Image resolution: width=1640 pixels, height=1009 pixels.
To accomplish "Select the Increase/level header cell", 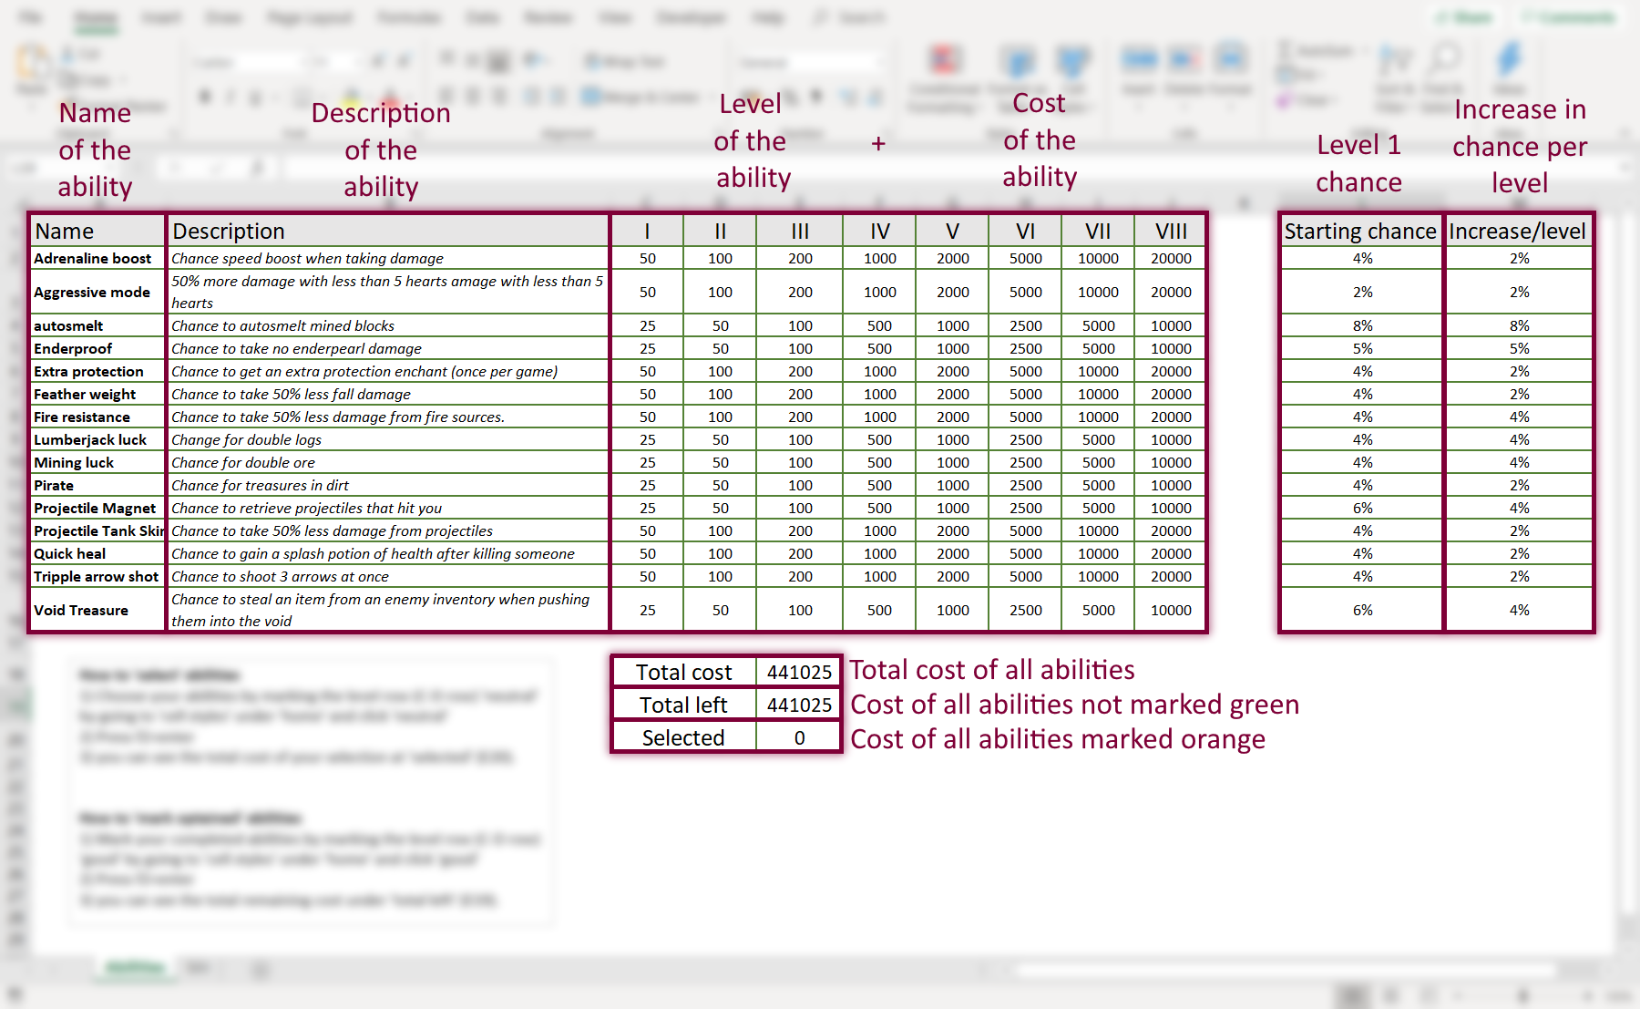I will (x=1519, y=232).
